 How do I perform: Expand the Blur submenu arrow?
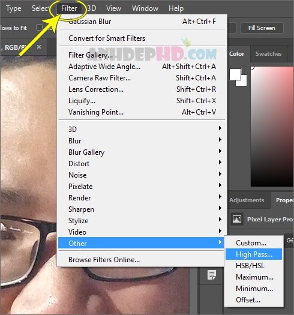point(220,139)
